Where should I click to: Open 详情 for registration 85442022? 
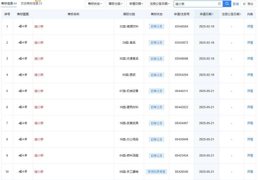pos(250,107)
